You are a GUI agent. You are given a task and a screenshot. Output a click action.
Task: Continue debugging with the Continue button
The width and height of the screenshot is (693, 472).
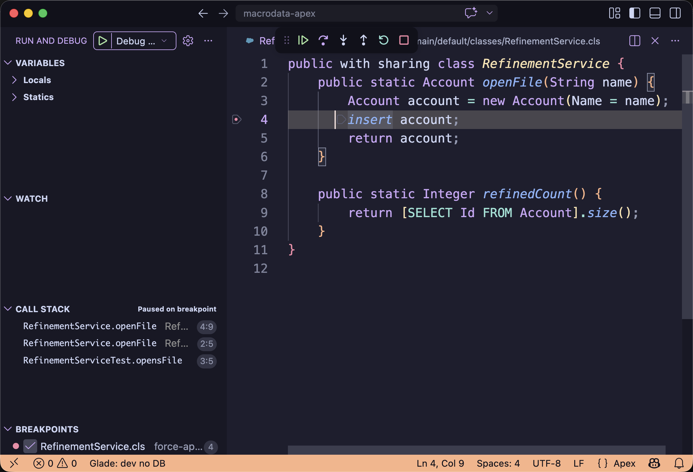pos(303,40)
